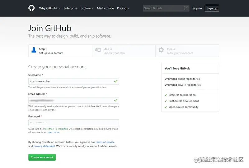Click the Email address input field
This screenshot has height=168, width=249.
coord(73,100)
